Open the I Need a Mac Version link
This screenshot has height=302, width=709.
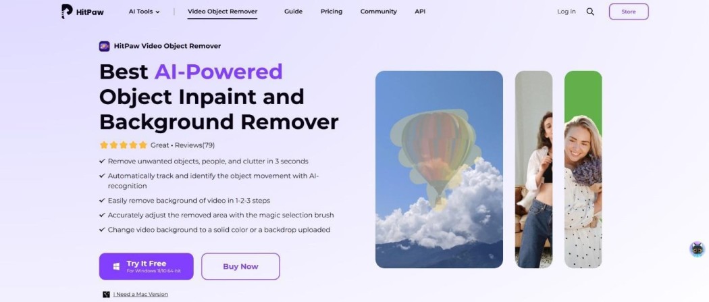(140, 295)
